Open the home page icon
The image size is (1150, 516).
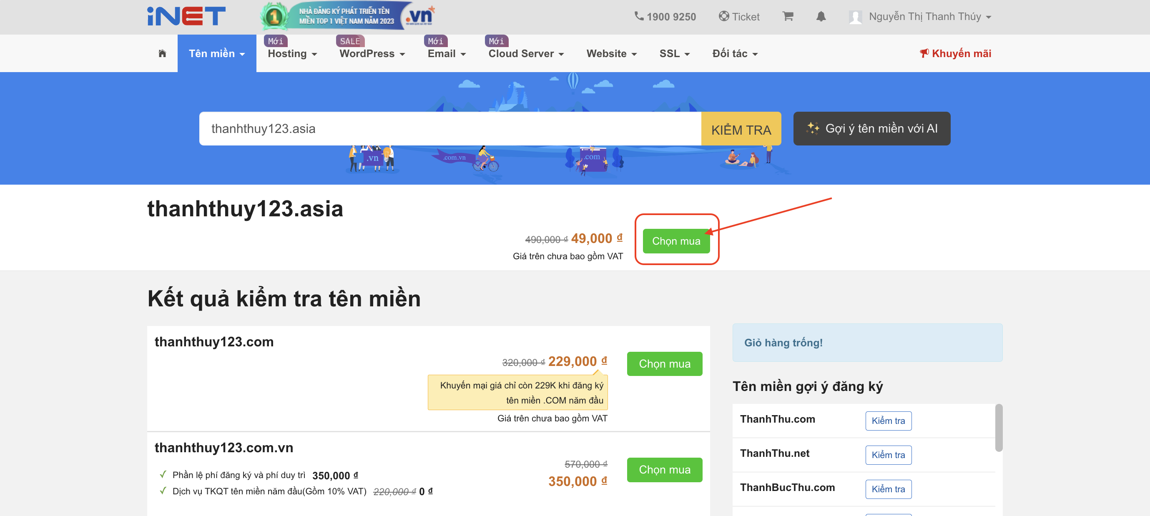[x=162, y=54]
